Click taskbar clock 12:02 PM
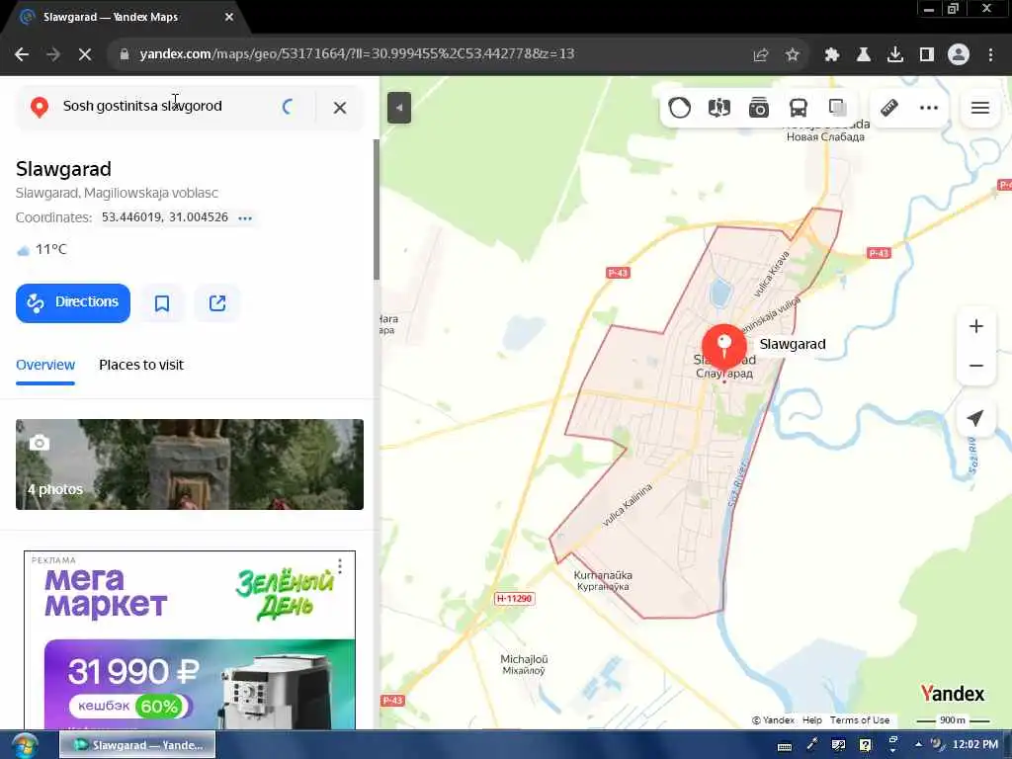 point(974,745)
